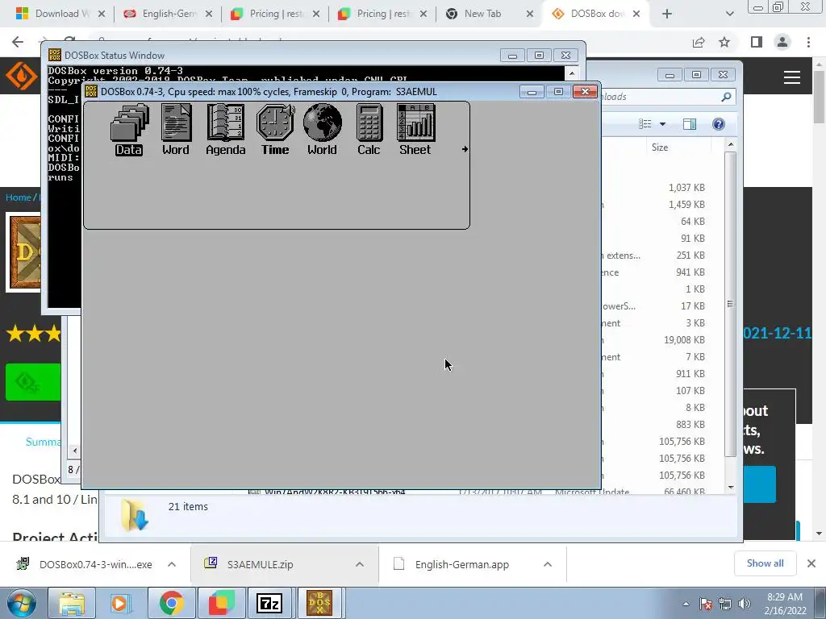The height and width of the screenshot is (619, 826).
Task: Click the share page icon in Chrome
Action: (x=699, y=42)
